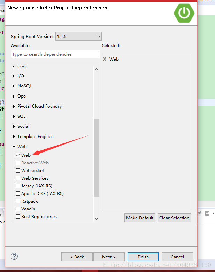Click the scroll up arrow in Available list
The width and height of the screenshot is (215, 272).
tap(96, 69)
